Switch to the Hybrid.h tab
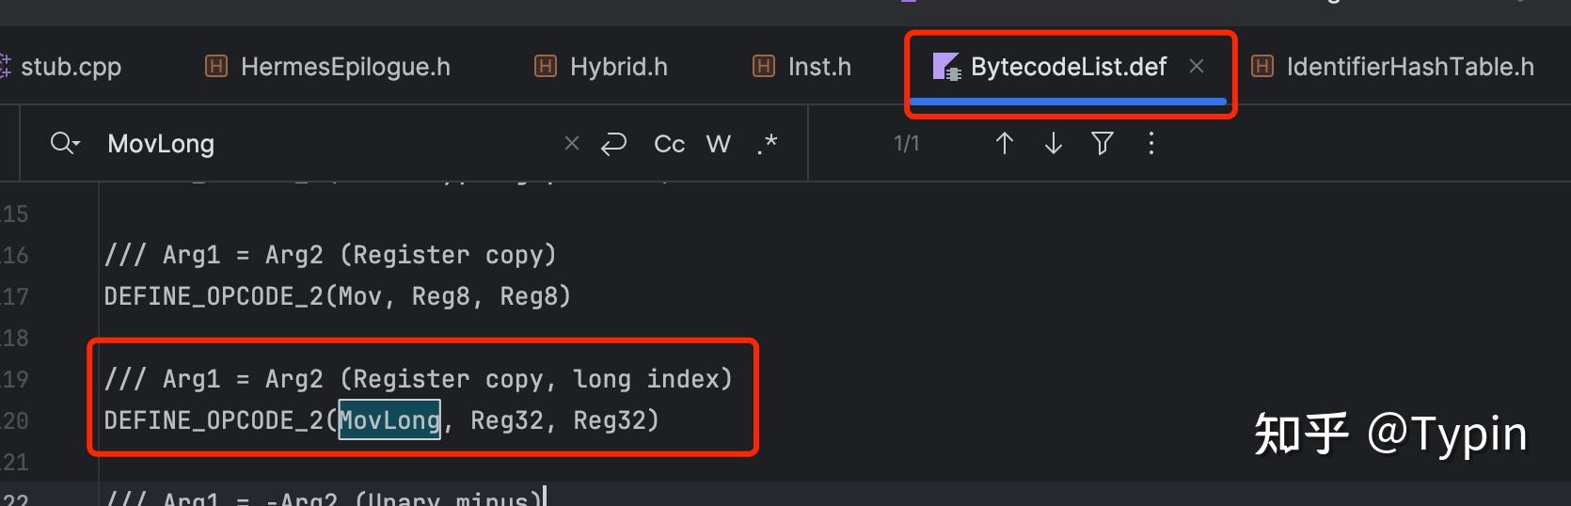Screen dimensions: 1571x506 click(x=618, y=67)
